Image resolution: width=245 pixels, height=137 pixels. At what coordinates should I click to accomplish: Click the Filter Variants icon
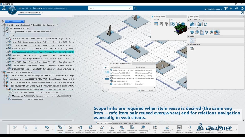[192, 49]
